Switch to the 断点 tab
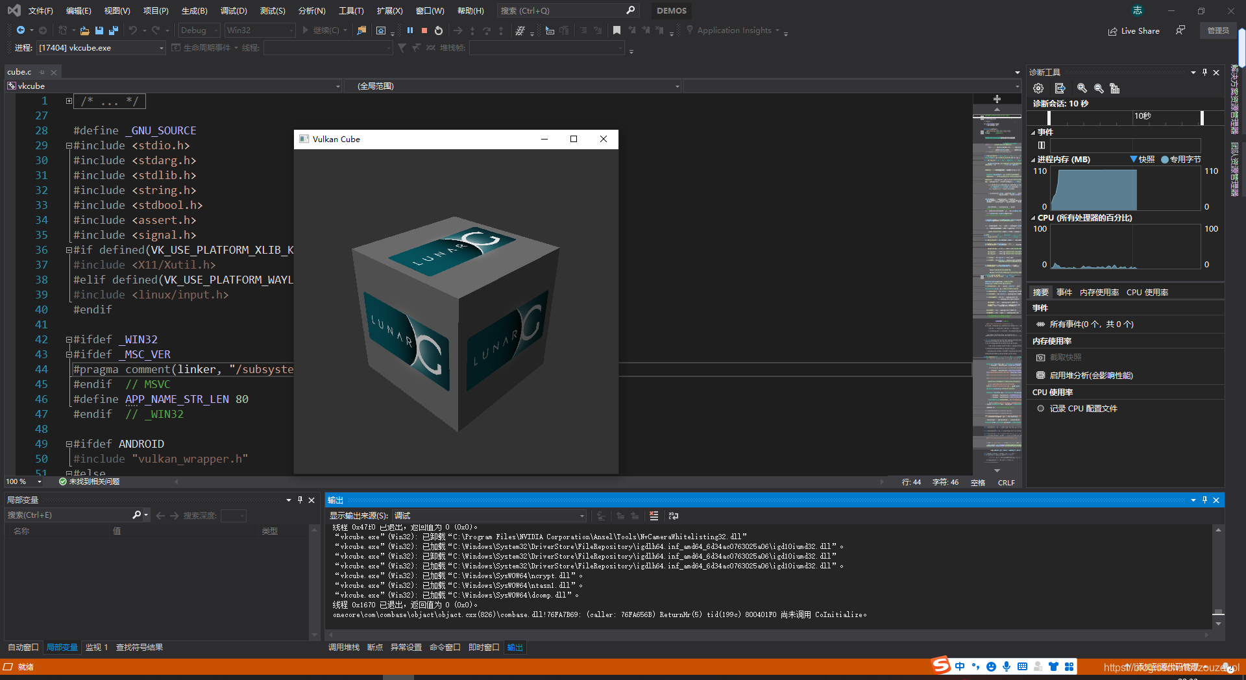Viewport: 1246px width, 680px height. [x=375, y=648]
